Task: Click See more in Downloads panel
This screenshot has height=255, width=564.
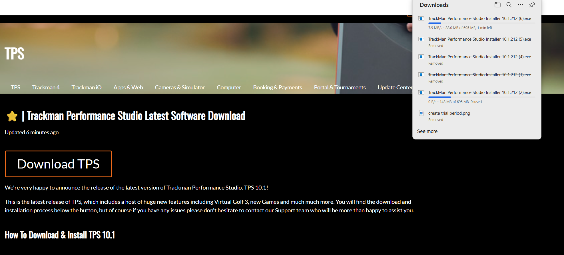Action: click(427, 131)
